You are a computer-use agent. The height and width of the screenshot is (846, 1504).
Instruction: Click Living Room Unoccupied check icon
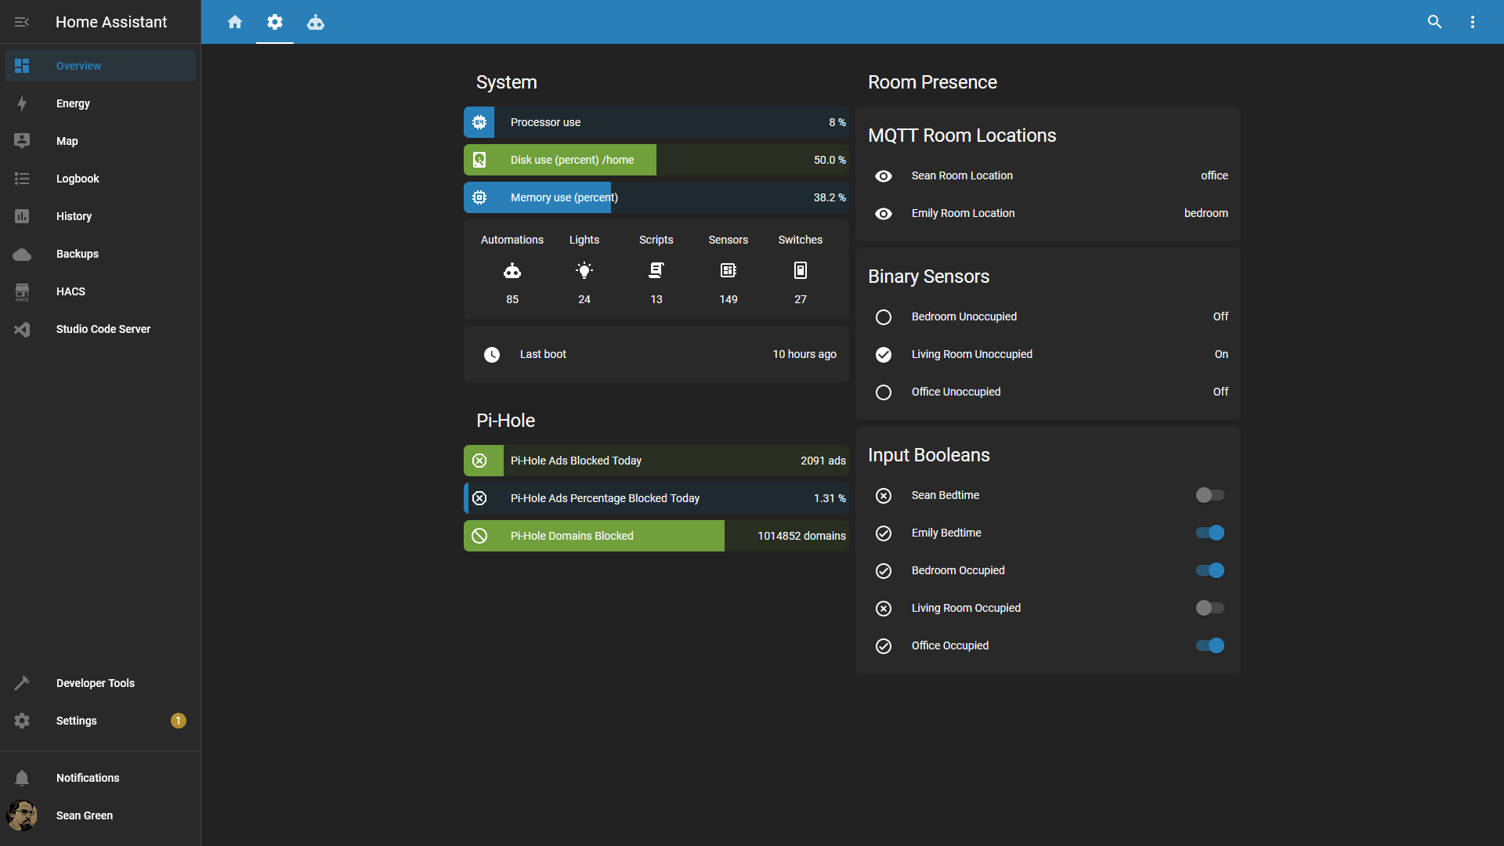(x=884, y=355)
